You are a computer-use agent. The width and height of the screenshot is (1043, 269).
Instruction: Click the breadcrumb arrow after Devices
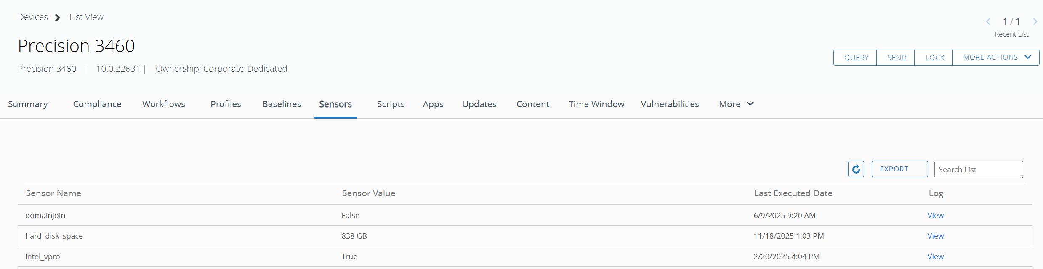(58, 18)
